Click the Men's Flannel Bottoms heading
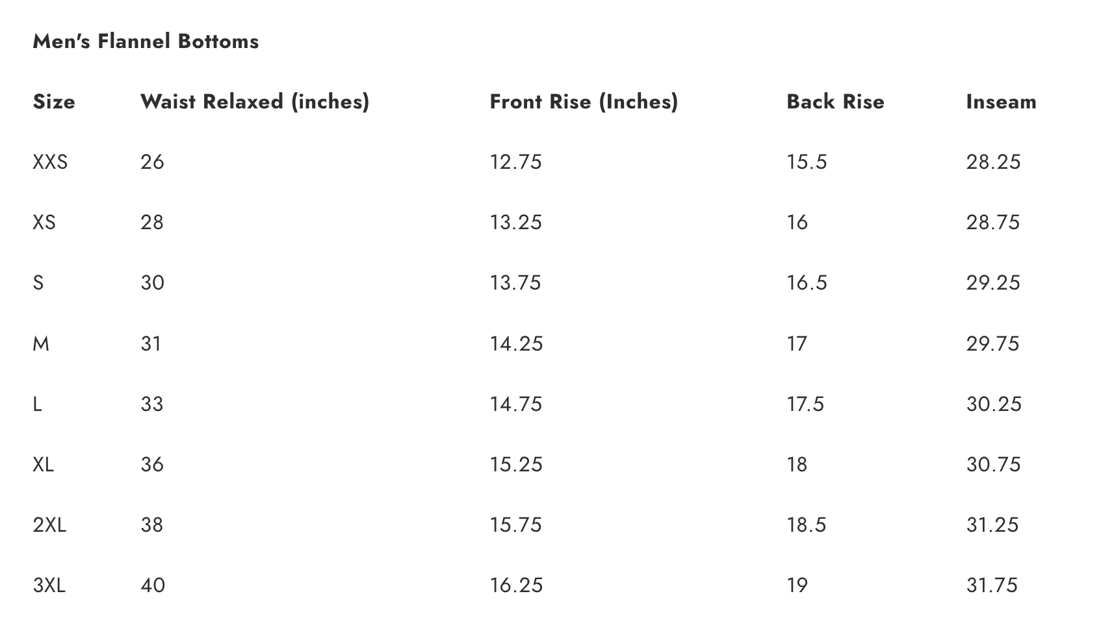 [146, 42]
